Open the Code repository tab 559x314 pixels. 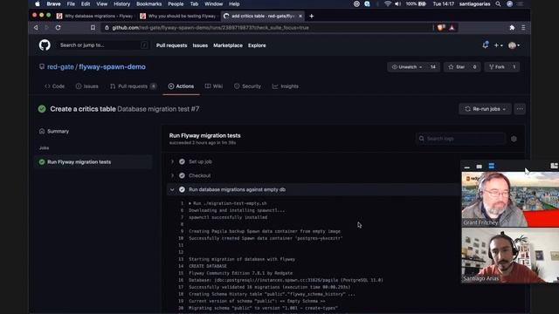click(54, 86)
